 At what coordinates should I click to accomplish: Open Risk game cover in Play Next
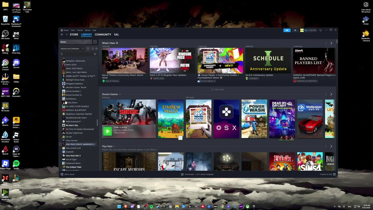pos(282,161)
